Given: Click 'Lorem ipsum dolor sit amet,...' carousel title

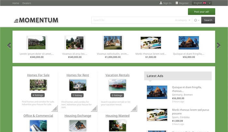Looking at the screenshot, I should 37,54.
